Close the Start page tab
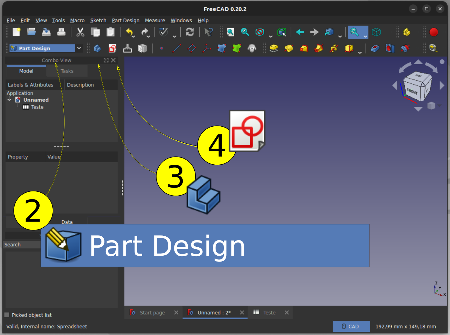The width and height of the screenshot is (450, 335). (176, 312)
